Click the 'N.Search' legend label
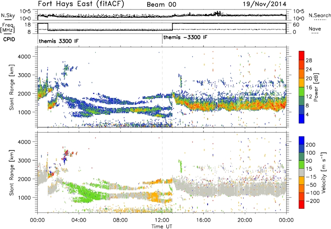The height and width of the screenshot is (229, 331). tap(319, 15)
